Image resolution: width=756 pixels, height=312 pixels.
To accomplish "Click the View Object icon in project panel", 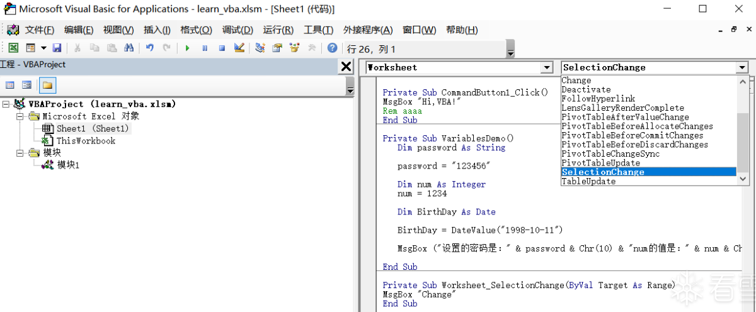I will [x=27, y=85].
